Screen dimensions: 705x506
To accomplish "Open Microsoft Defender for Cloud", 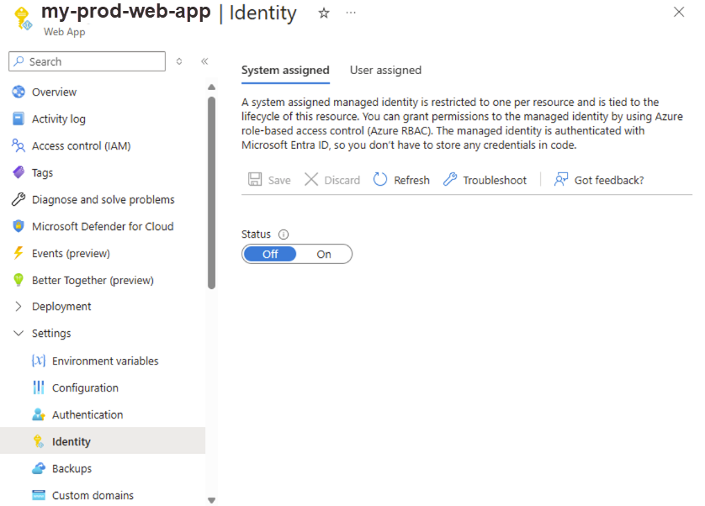I will tap(19, 226).
